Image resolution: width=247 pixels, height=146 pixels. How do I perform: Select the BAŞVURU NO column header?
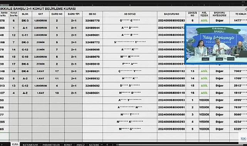click(x=171, y=14)
